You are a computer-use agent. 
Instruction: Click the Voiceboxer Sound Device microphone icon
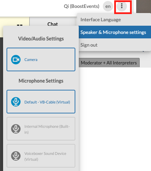pyautogui.click(x=16, y=156)
